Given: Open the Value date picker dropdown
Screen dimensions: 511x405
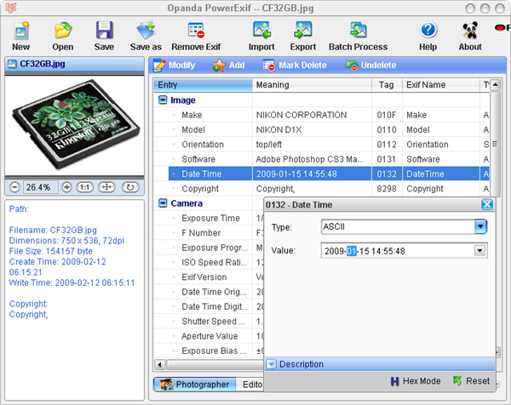Looking at the screenshot, I should coord(480,250).
